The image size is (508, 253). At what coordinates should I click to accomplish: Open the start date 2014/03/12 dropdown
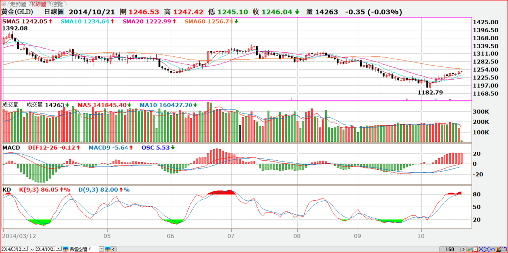click(x=25, y=249)
